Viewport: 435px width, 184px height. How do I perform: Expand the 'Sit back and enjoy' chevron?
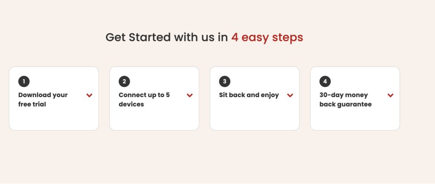coord(290,95)
